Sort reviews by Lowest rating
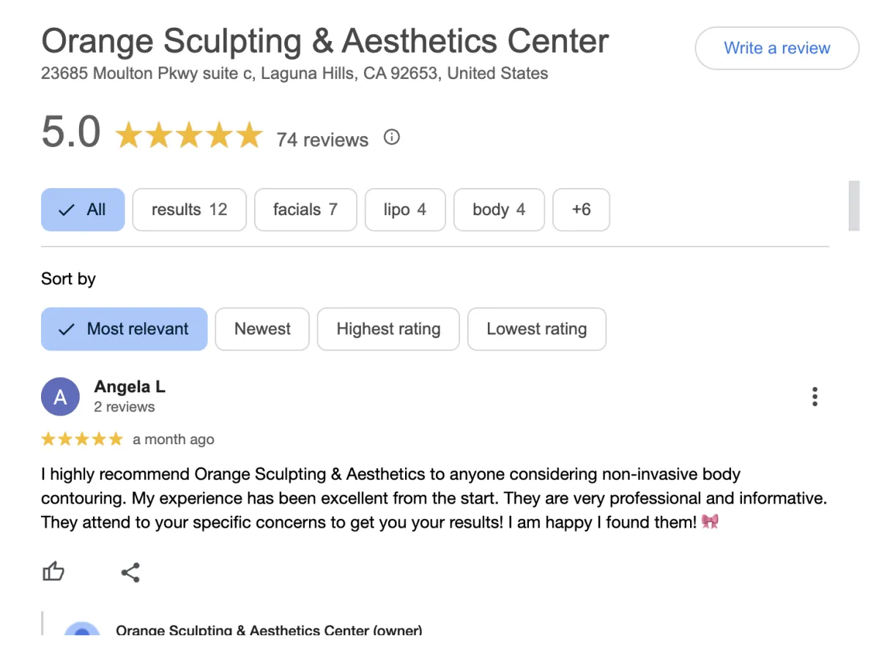879x663 pixels. [536, 329]
